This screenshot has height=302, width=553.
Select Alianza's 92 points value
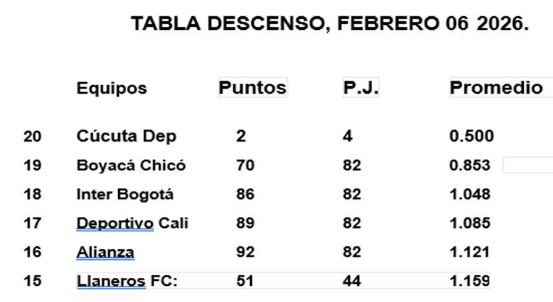click(x=245, y=252)
